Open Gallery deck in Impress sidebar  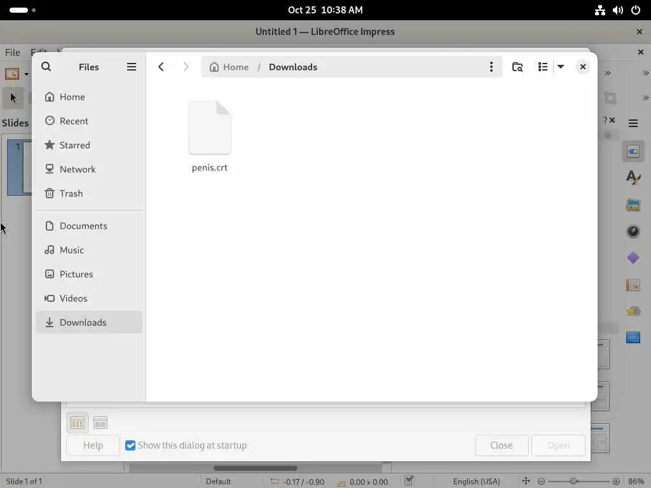coord(633,205)
